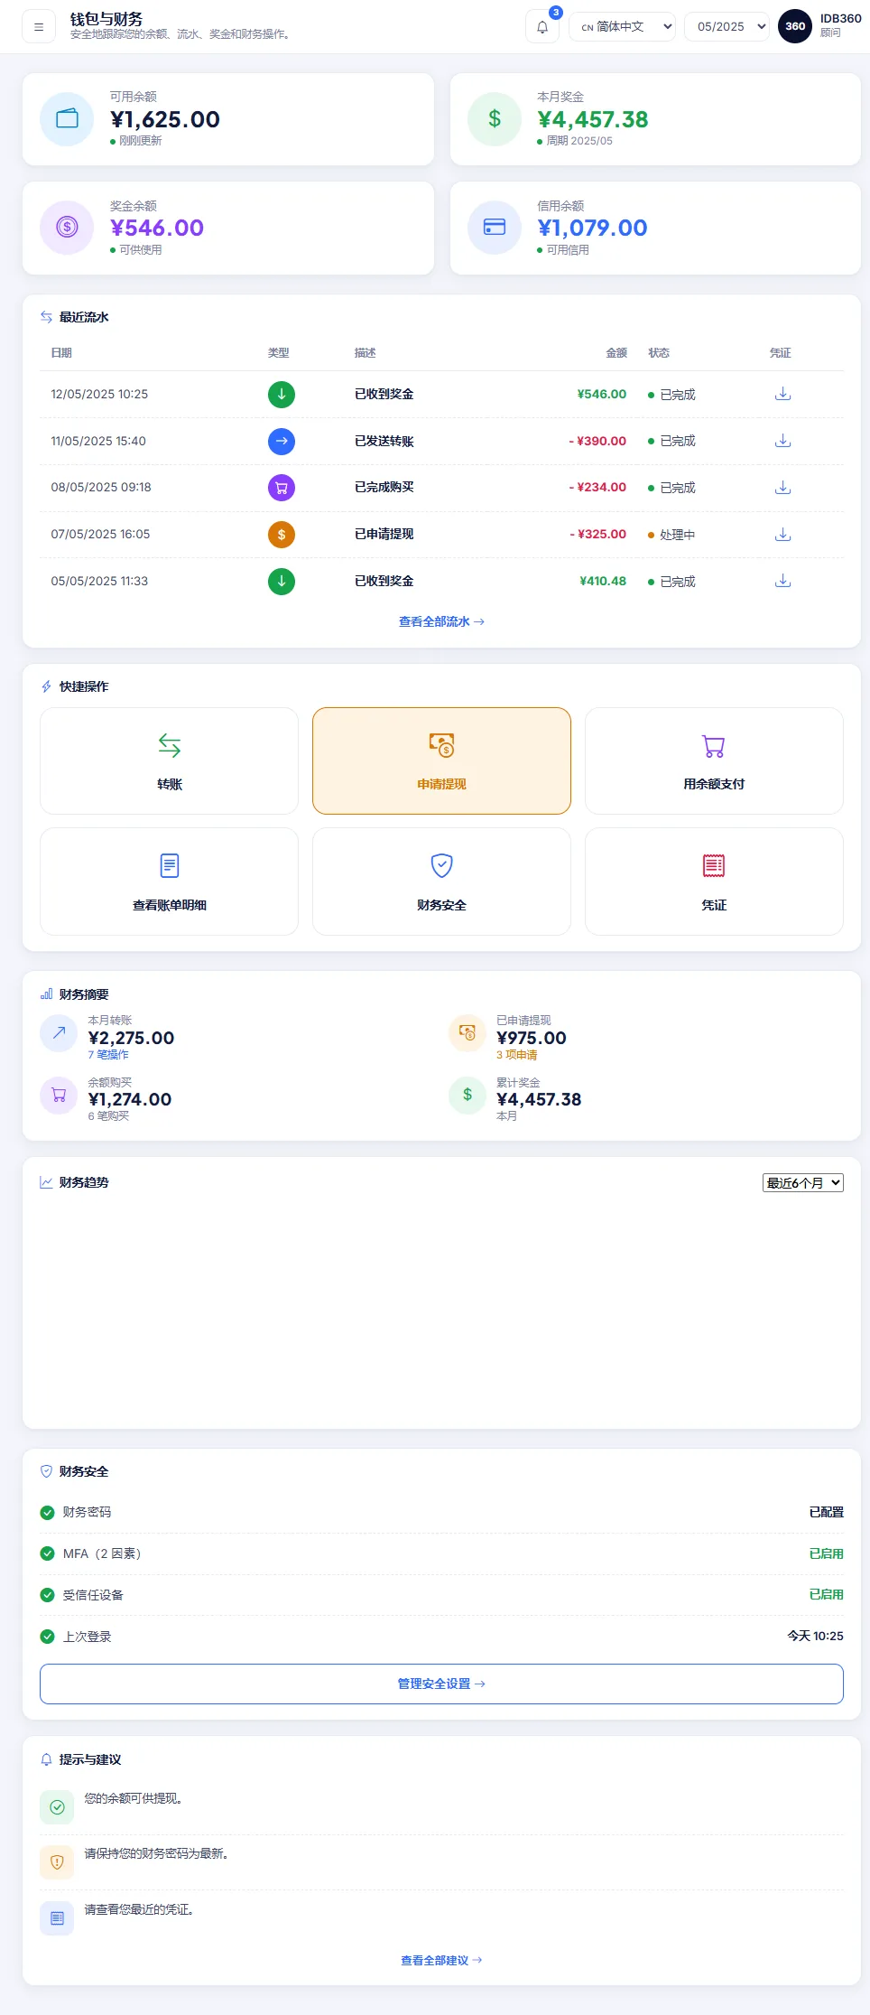Image resolution: width=870 pixels, height=2015 pixels.
Task: Click the dollar icon beside 累计奖金
Action: 467,1096
